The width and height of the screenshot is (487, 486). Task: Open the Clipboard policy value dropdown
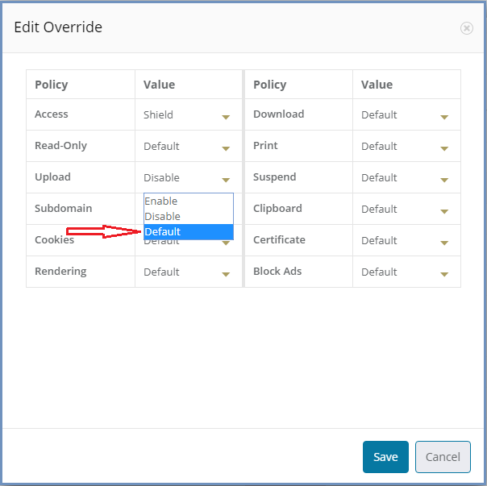[x=406, y=209]
